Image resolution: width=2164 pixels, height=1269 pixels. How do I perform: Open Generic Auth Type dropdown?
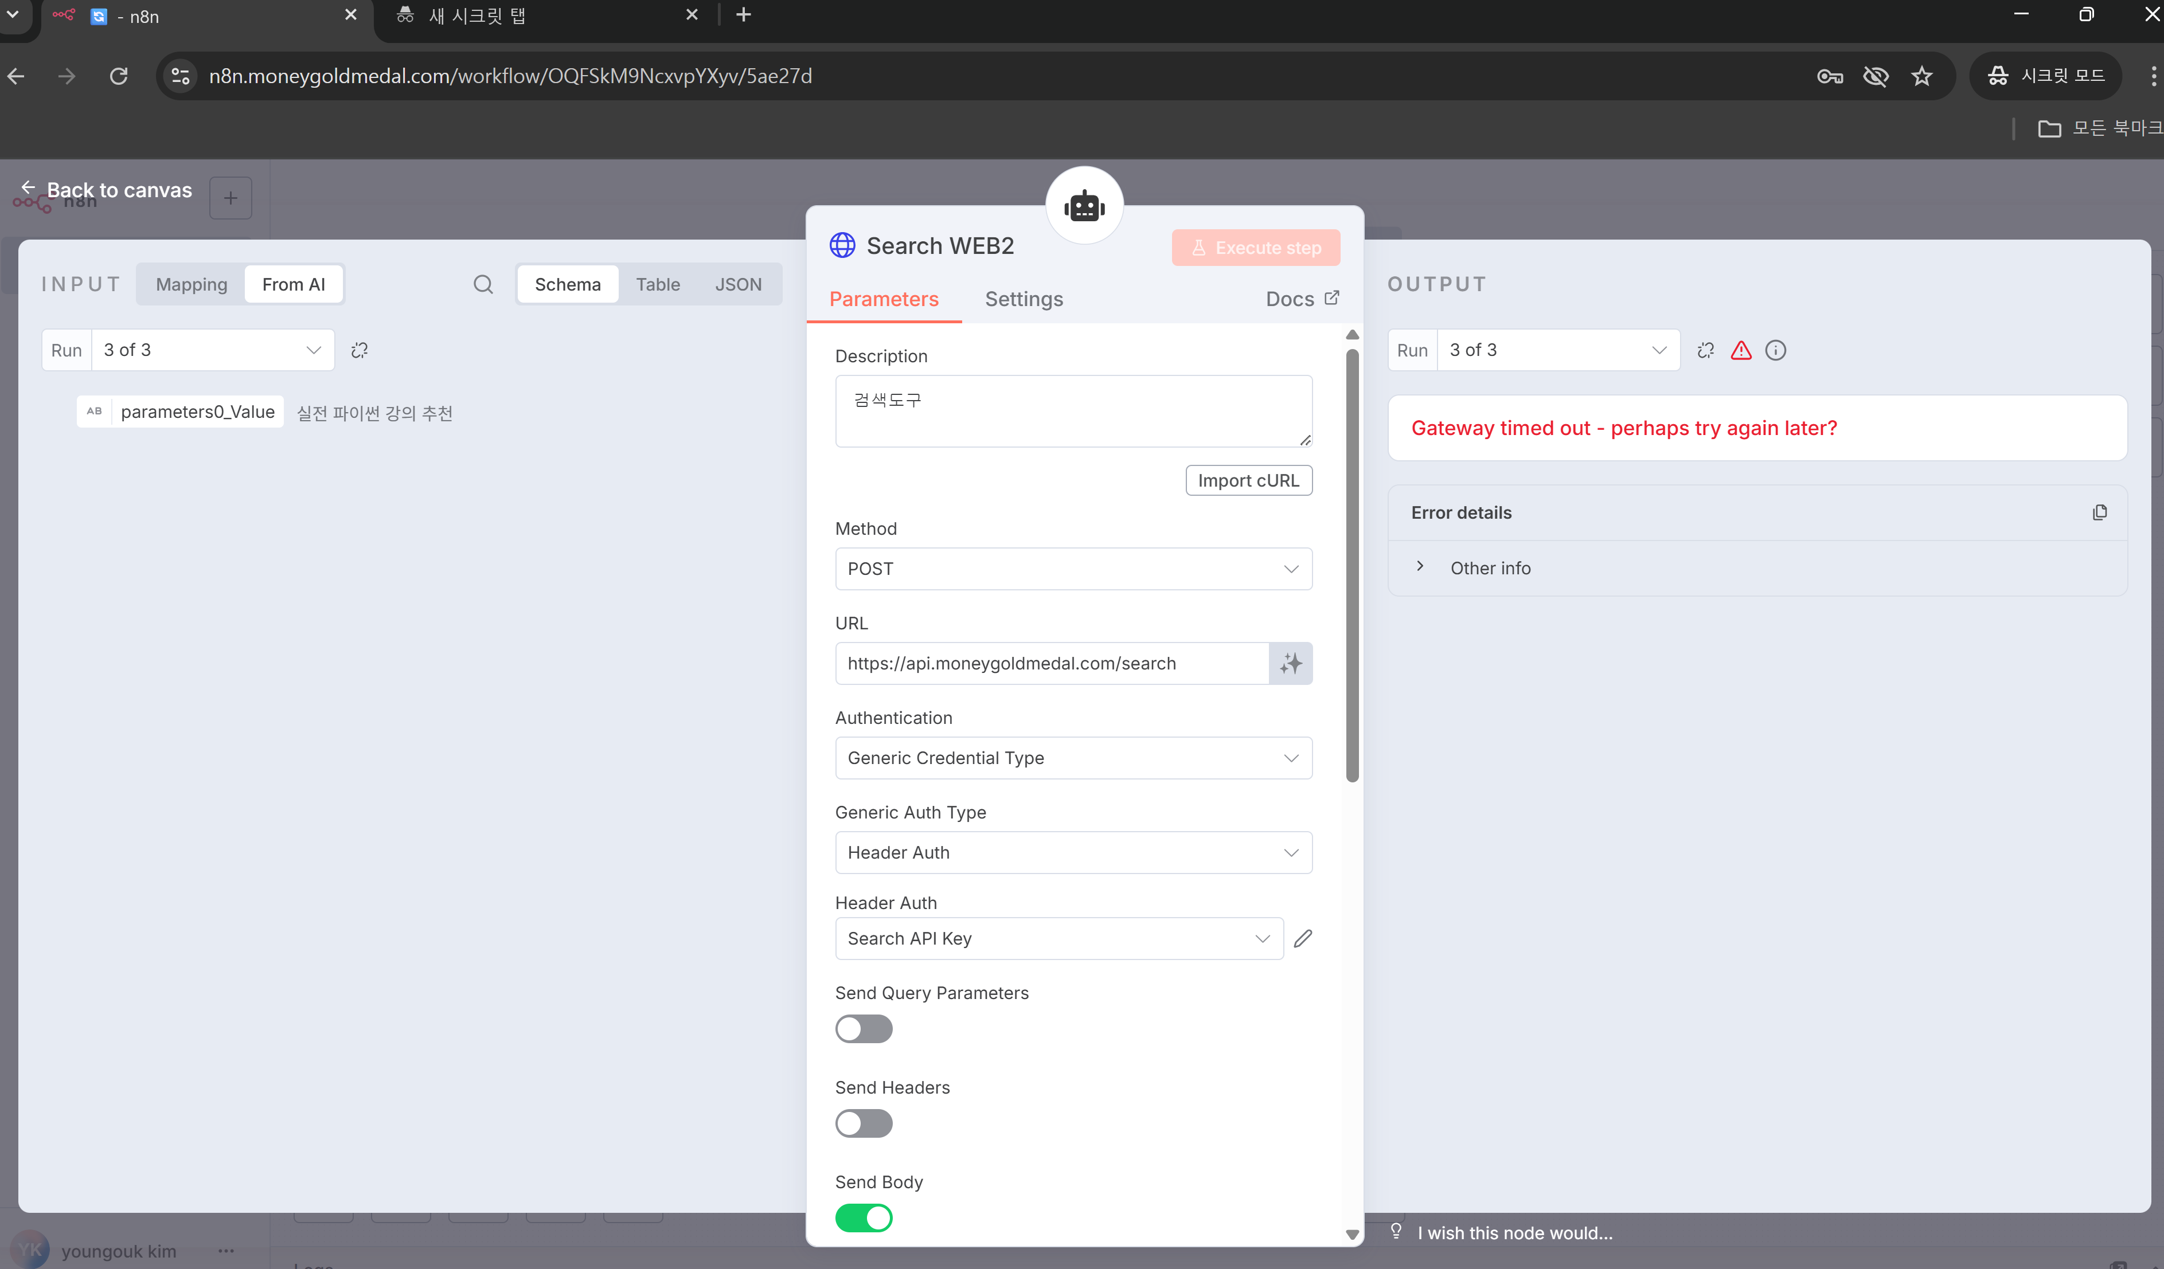click(x=1073, y=852)
